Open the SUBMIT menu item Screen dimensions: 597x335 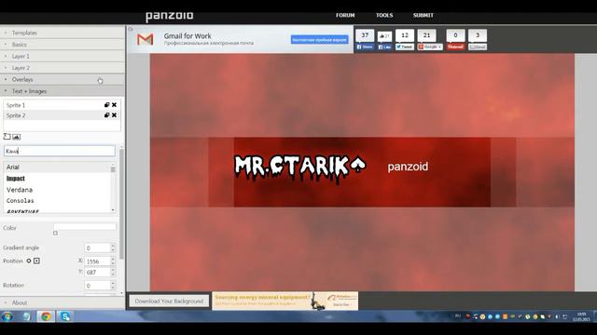tap(423, 15)
